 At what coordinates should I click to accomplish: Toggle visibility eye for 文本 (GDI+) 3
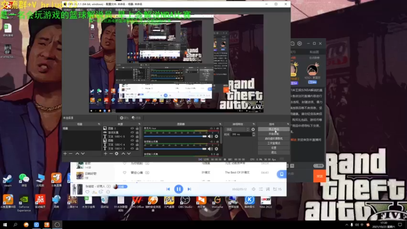pyautogui.click(x=132, y=149)
